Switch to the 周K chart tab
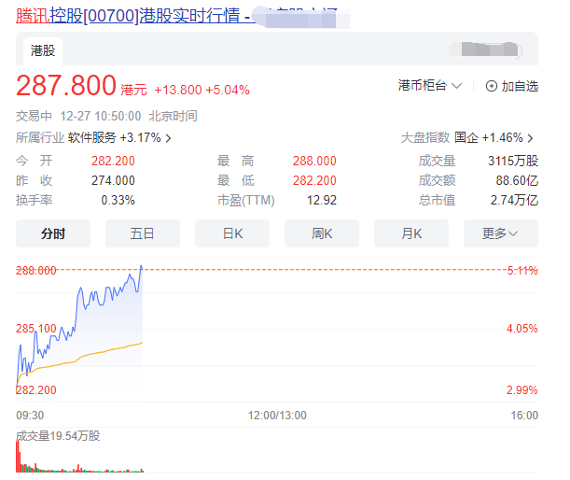570x480 pixels. coord(322,233)
